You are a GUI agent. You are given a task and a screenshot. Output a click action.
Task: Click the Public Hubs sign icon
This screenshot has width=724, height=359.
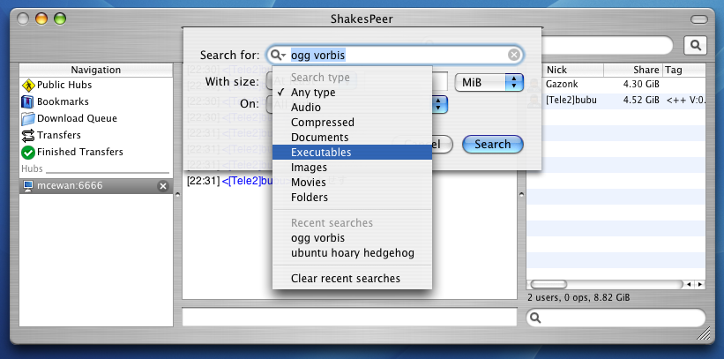[x=28, y=85]
